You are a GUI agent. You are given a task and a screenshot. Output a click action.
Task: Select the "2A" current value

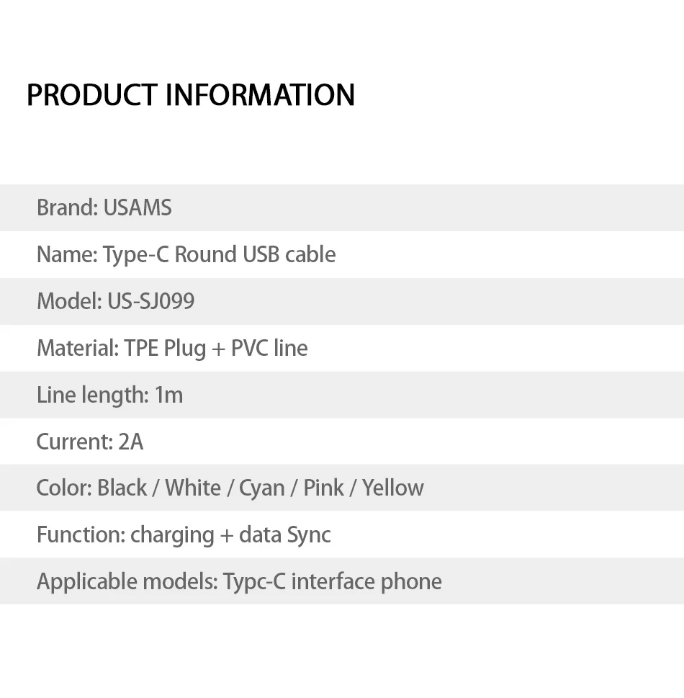[x=131, y=442]
